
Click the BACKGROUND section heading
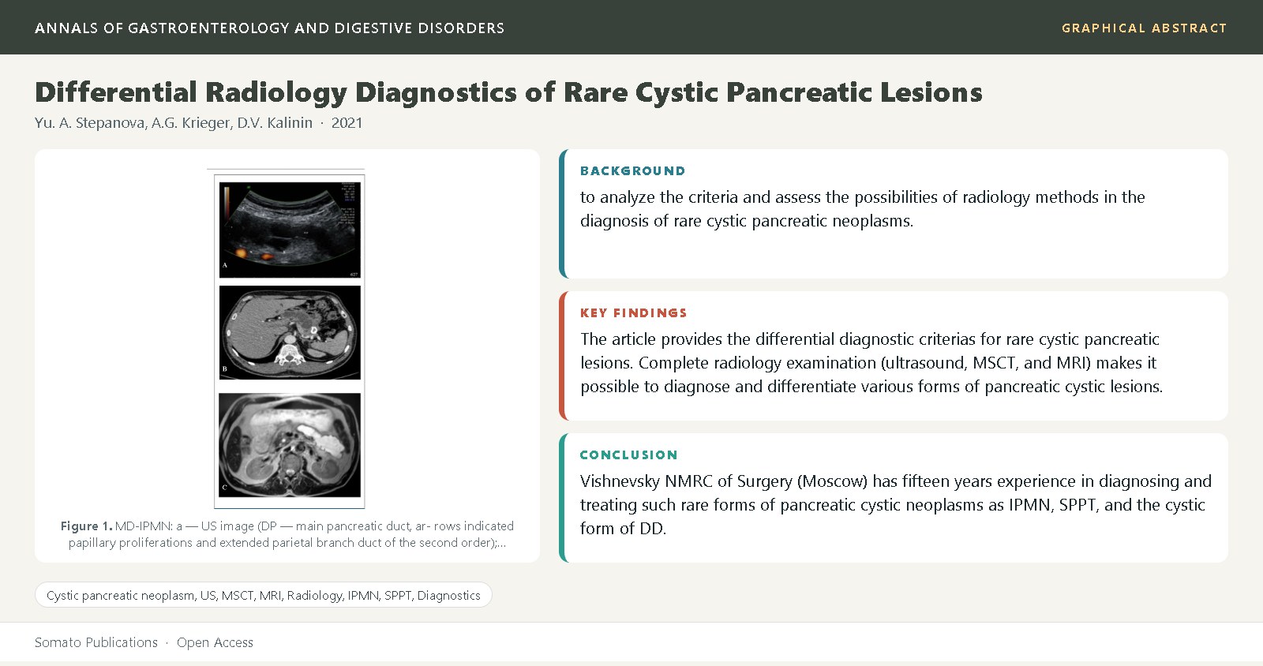[632, 171]
